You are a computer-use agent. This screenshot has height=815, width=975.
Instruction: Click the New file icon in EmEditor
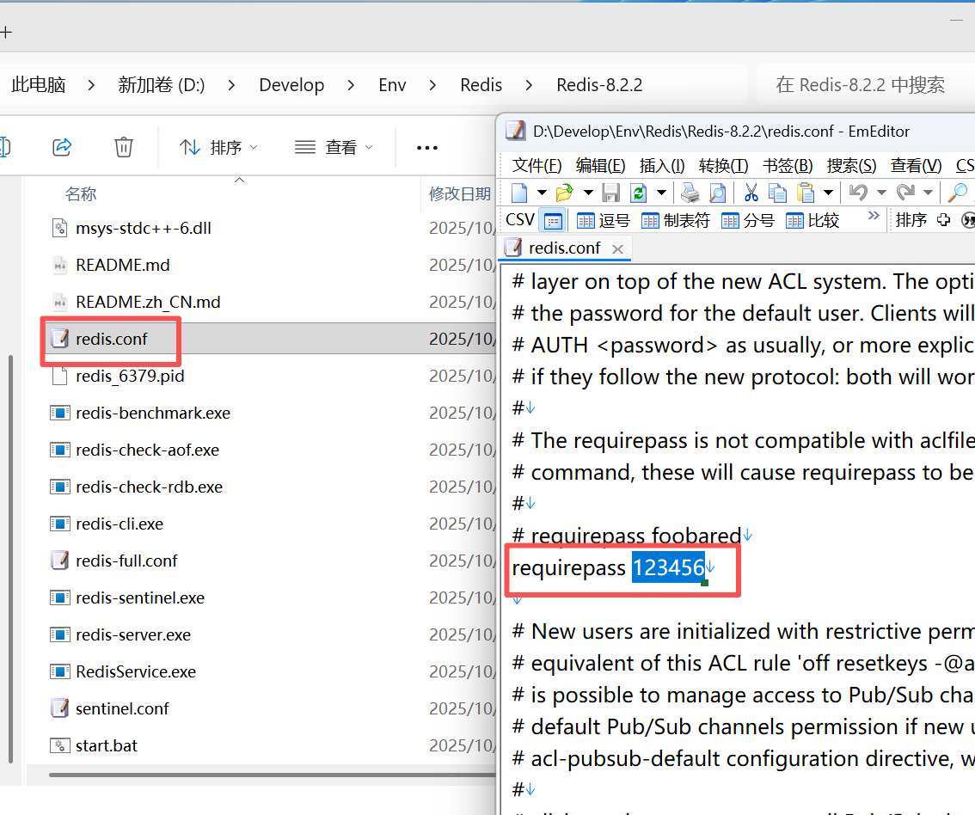coord(519,193)
